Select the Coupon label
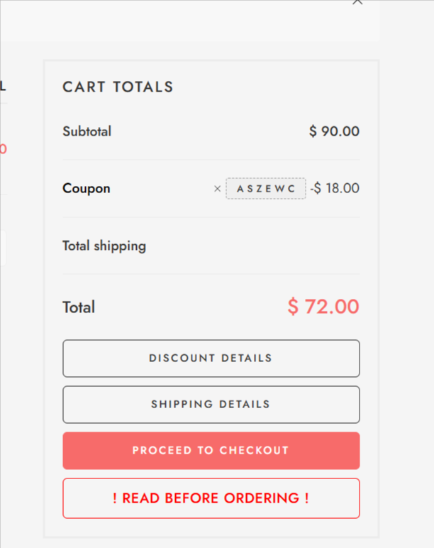 86,189
